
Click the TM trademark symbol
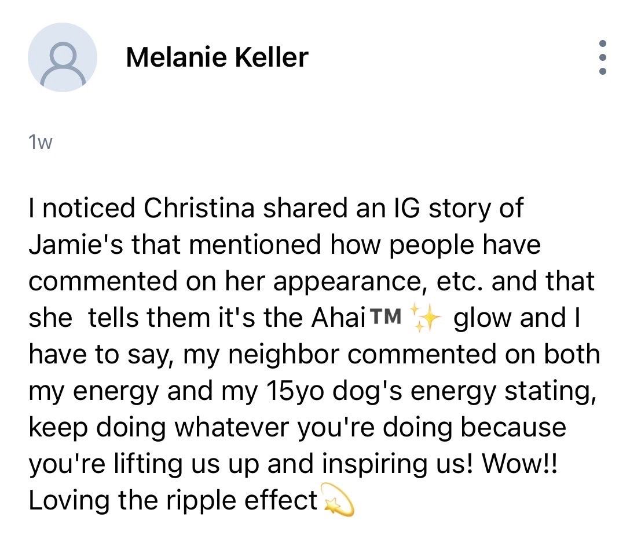coord(385,316)
